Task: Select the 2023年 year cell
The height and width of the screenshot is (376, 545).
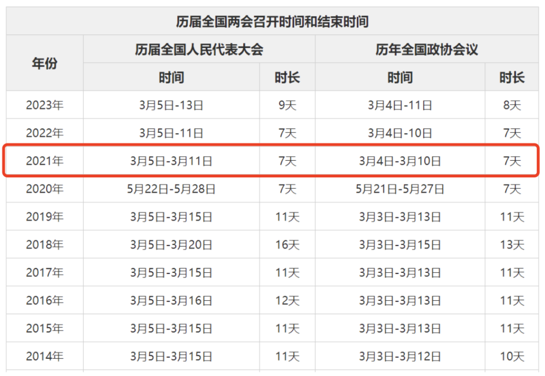Action: click(x=44, y=105)
